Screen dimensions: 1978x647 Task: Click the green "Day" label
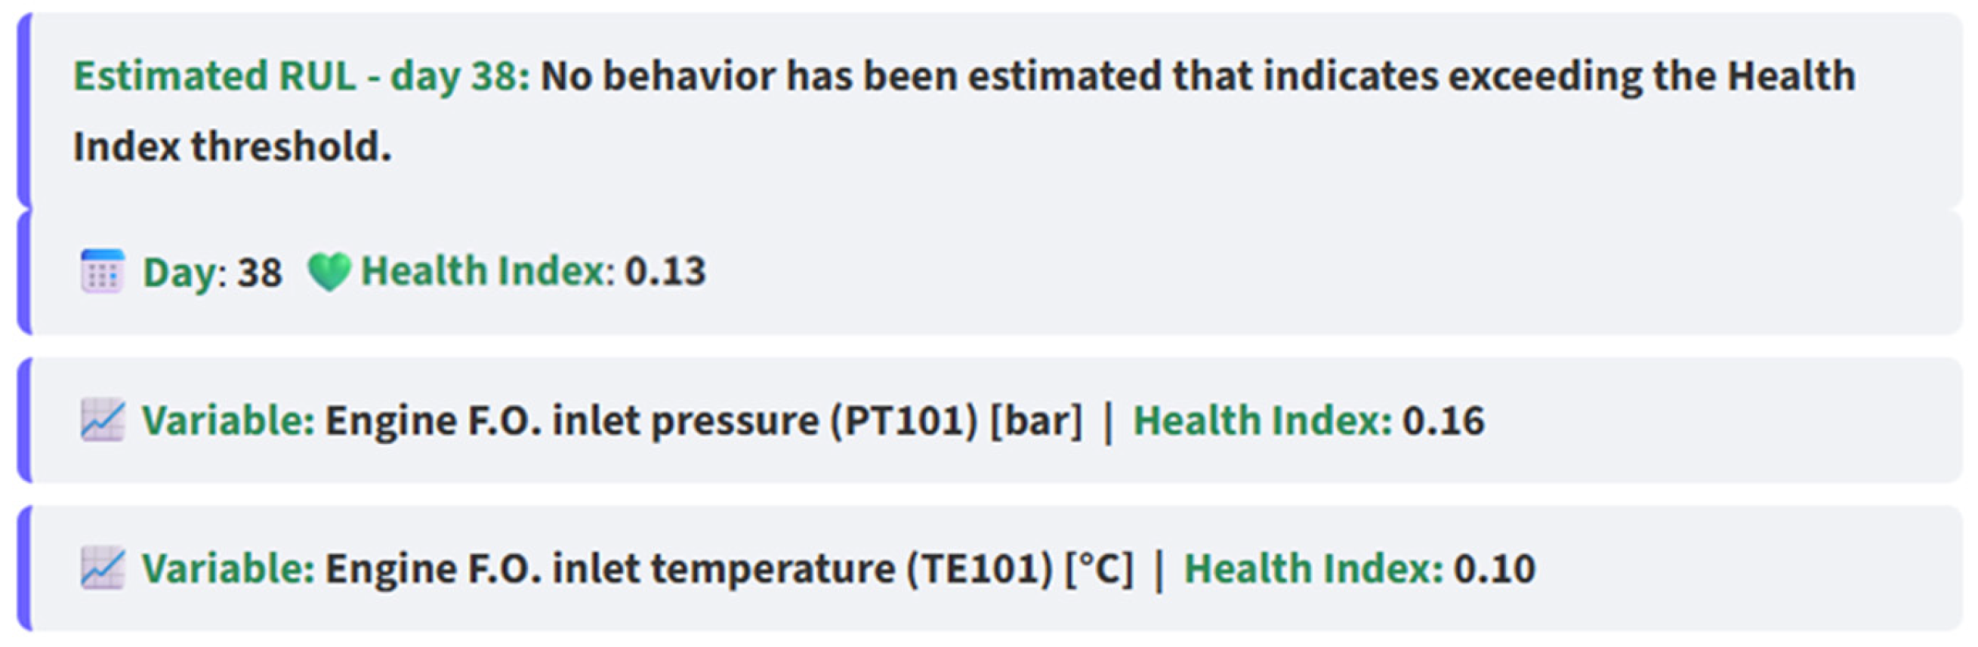coord(181,273)
